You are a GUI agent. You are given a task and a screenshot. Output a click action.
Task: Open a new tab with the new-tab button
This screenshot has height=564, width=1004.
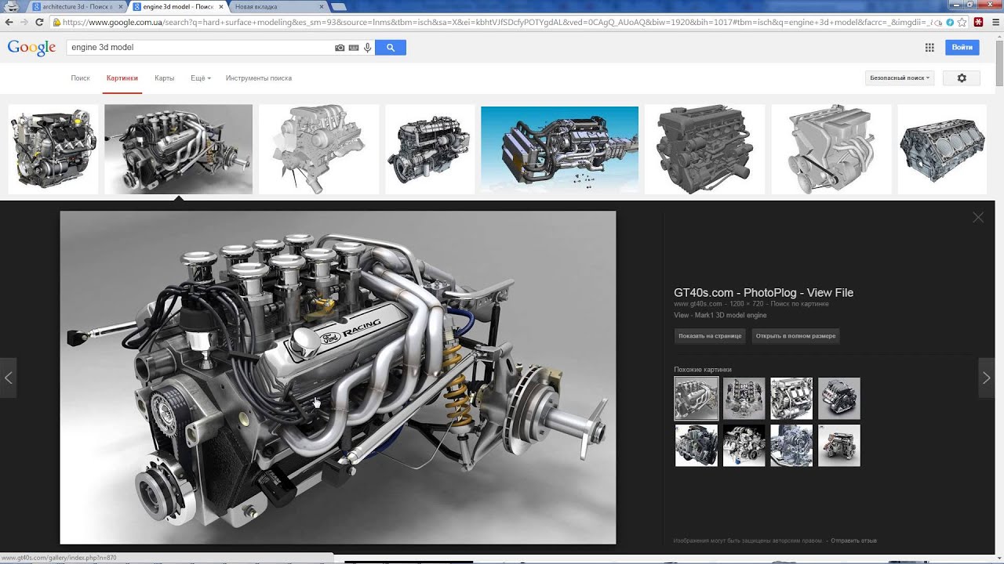point(339,6)
